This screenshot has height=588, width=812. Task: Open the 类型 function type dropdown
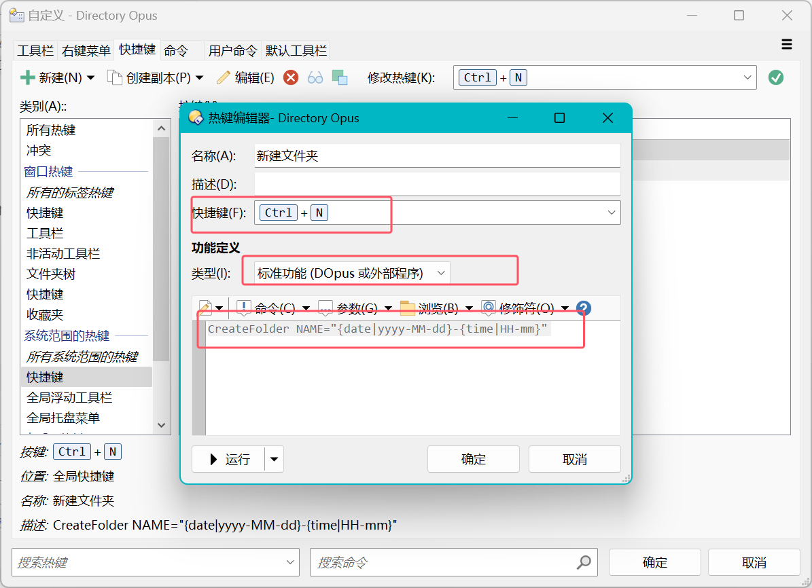(441, 273)
